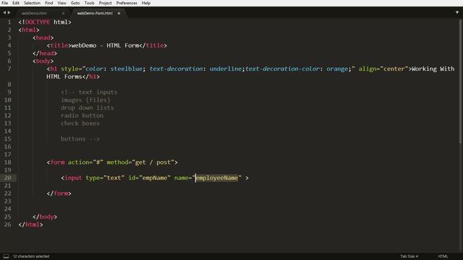The image size is (463, 260).
Task: Click line number 26 in gutter
Action: (x=8, y=225)
